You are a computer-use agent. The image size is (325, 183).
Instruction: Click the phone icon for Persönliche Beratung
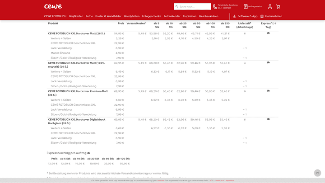coord(215,7)
